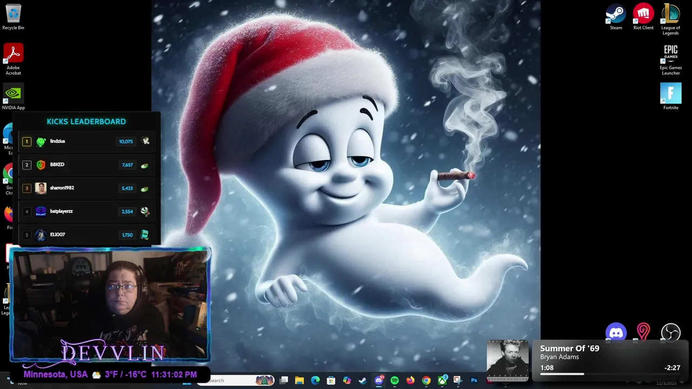This screenshot has width=692, height=389.
Task: Launch Firefox from the taskbar
Action: point(410,380)
